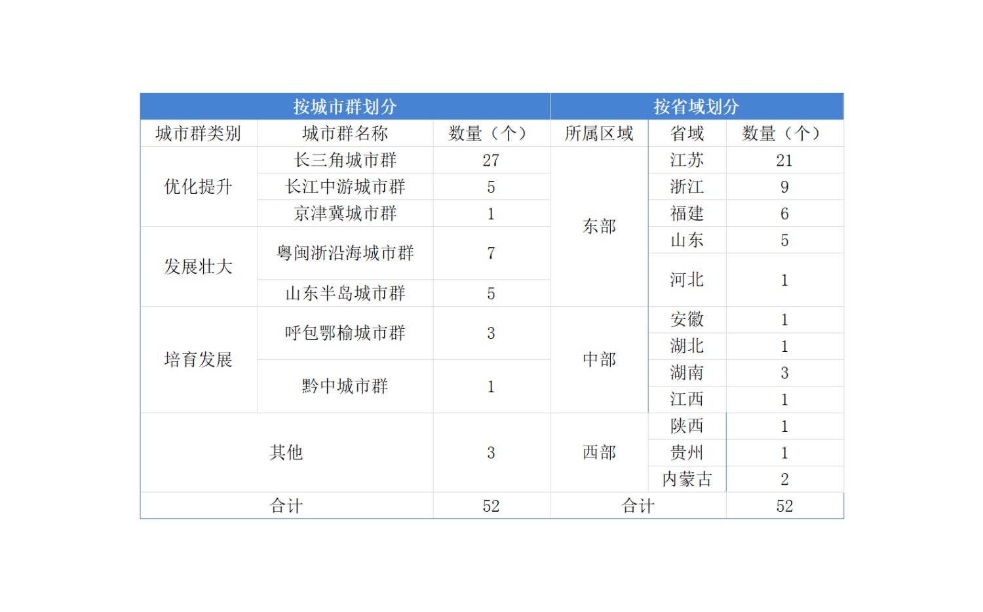The image size is (983, 612).
Task: Click the value 27 for 长三角城市群
Action: (x=491, y=160)
